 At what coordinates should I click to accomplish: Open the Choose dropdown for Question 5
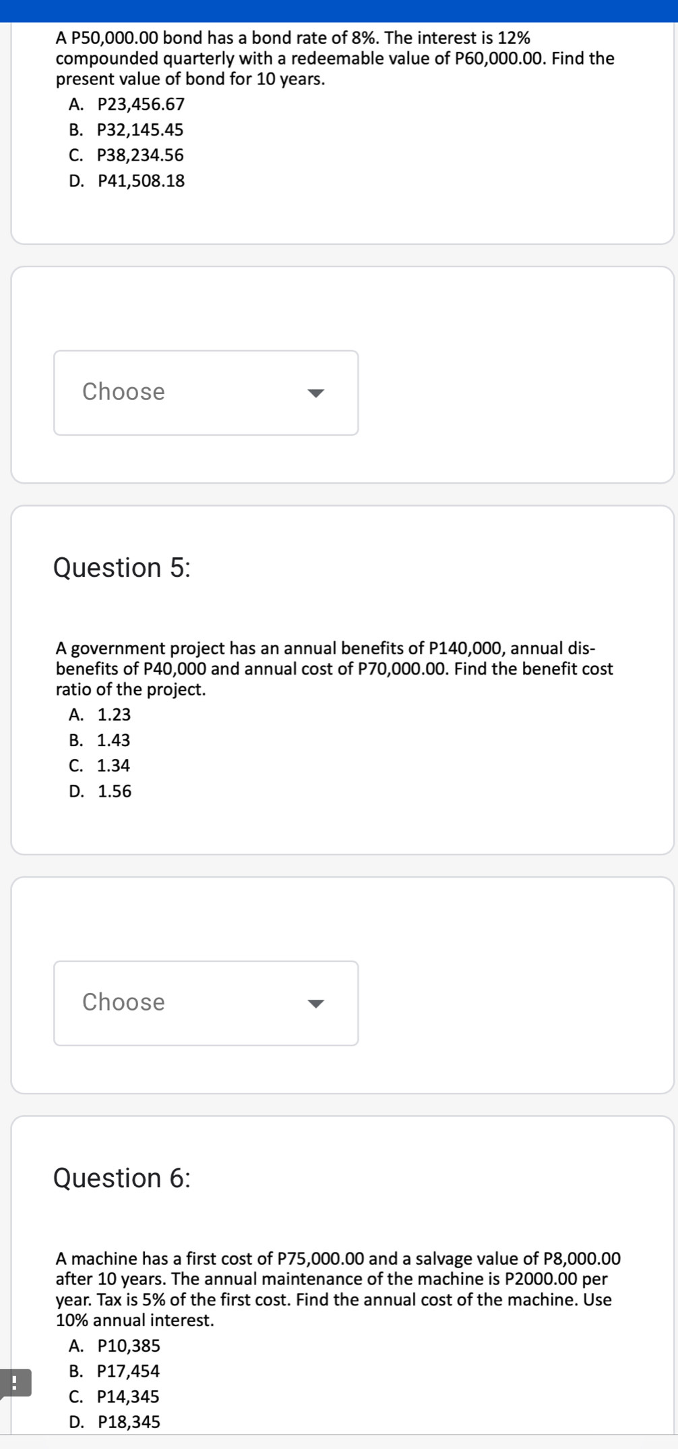(x=206, y=1003)
